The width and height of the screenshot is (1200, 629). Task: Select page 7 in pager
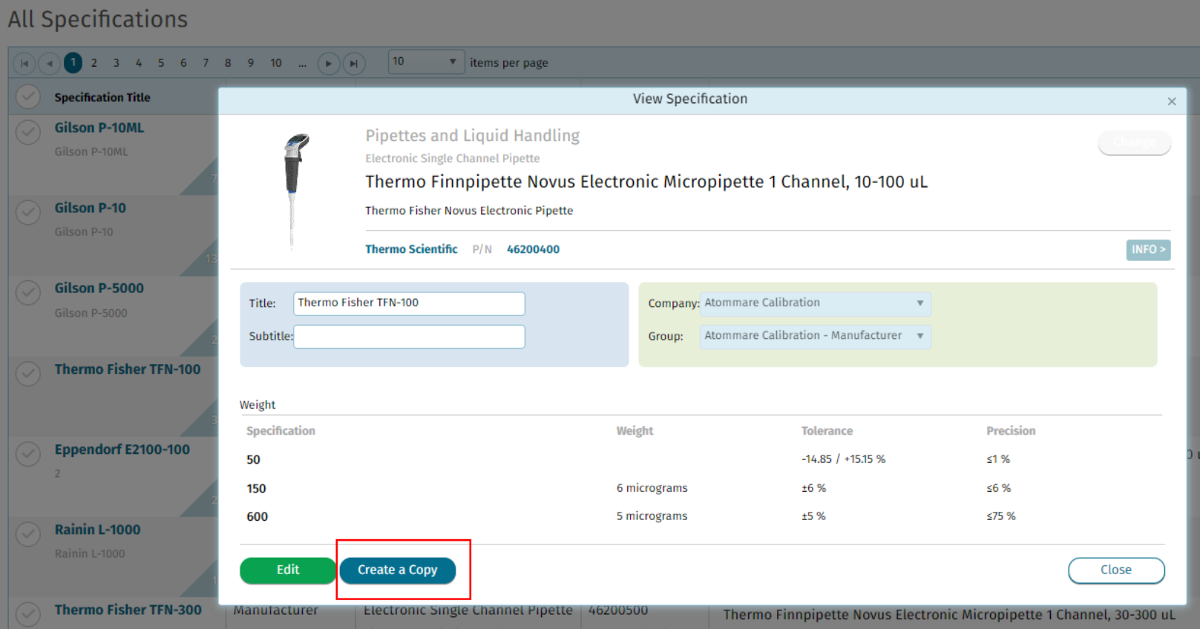click(206, 63)
